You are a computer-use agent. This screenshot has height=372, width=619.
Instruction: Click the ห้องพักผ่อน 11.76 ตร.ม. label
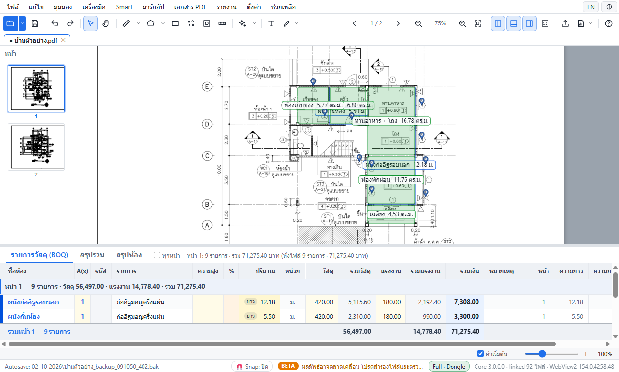pyautogui.click(x=391, y=180)
